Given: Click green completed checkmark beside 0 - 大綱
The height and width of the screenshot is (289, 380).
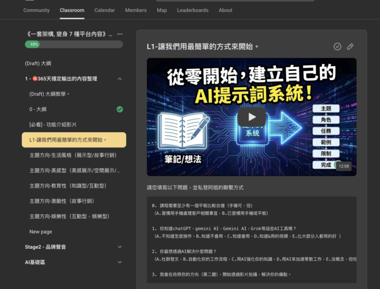Looking at the screenshot, I should [x=120, y=109].
